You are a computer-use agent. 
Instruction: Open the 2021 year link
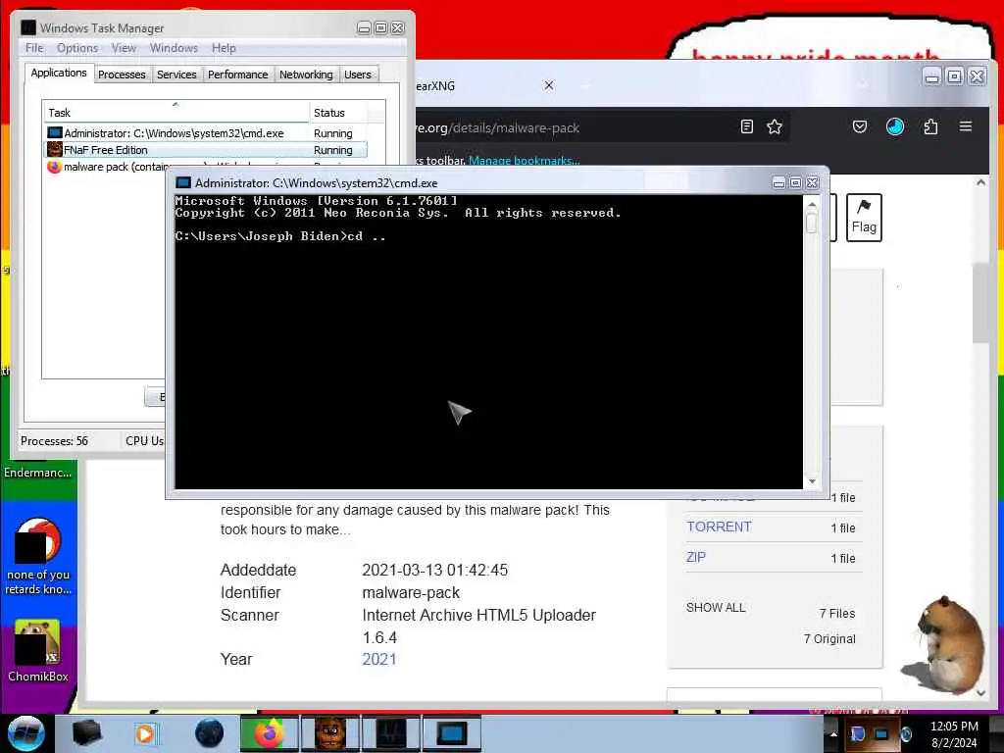pyautogui.click(x=379, y=659)
